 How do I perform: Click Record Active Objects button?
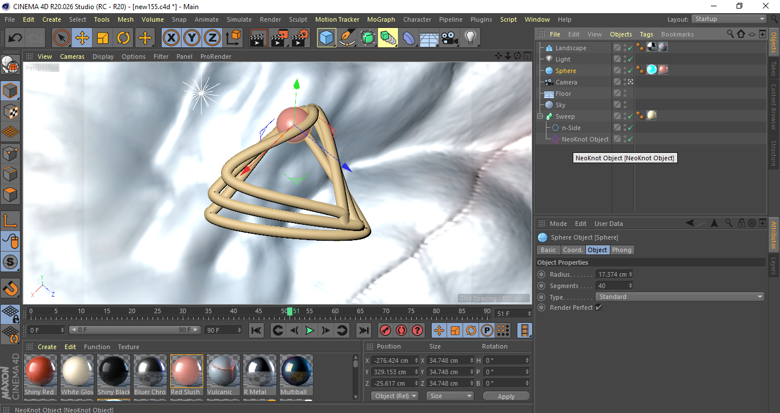pyautogui.click(x=385, y=330)
